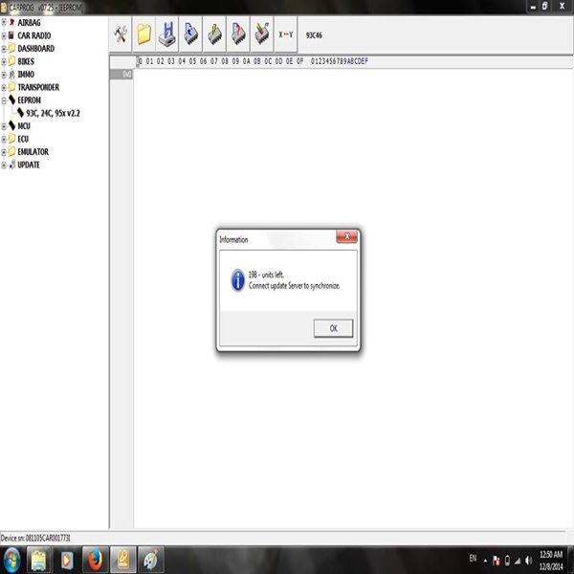Select the UPDATE category

tap(29, 166)
